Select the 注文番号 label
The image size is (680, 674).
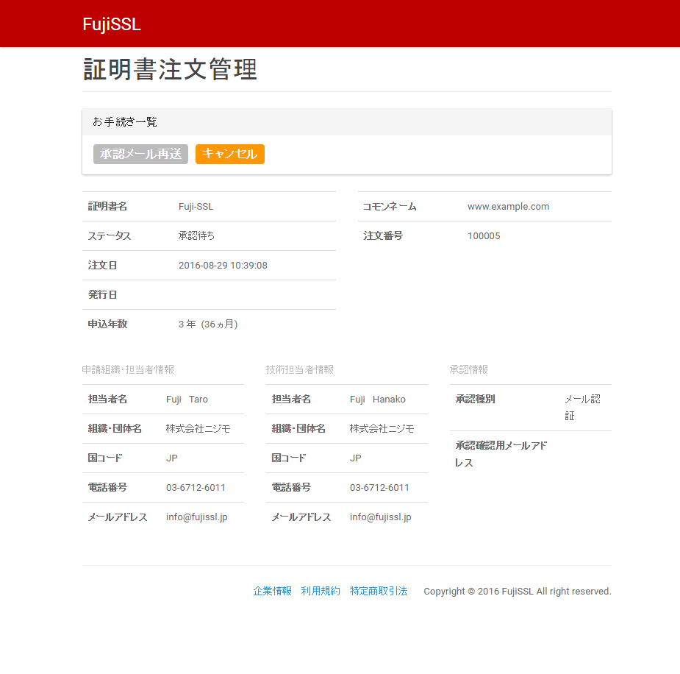(x=383, y=235)
